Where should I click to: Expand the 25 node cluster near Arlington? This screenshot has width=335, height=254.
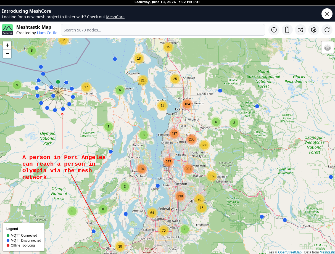(x=175, y=79)
